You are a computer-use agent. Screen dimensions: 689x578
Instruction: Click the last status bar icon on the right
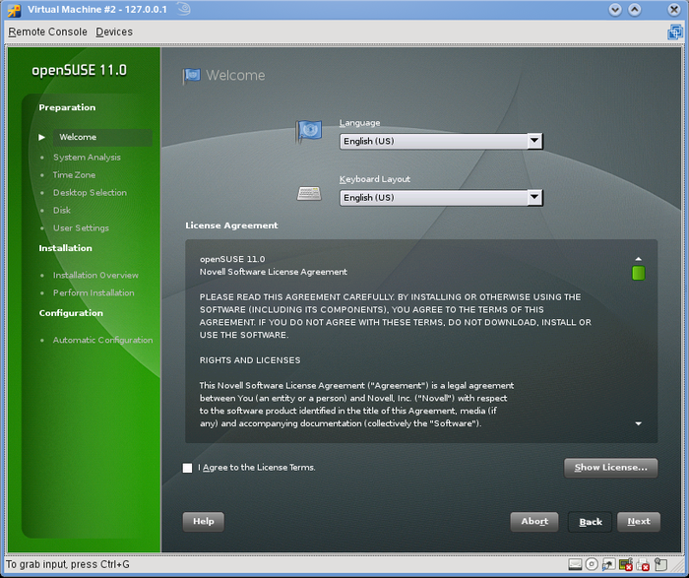coord(660,564)
